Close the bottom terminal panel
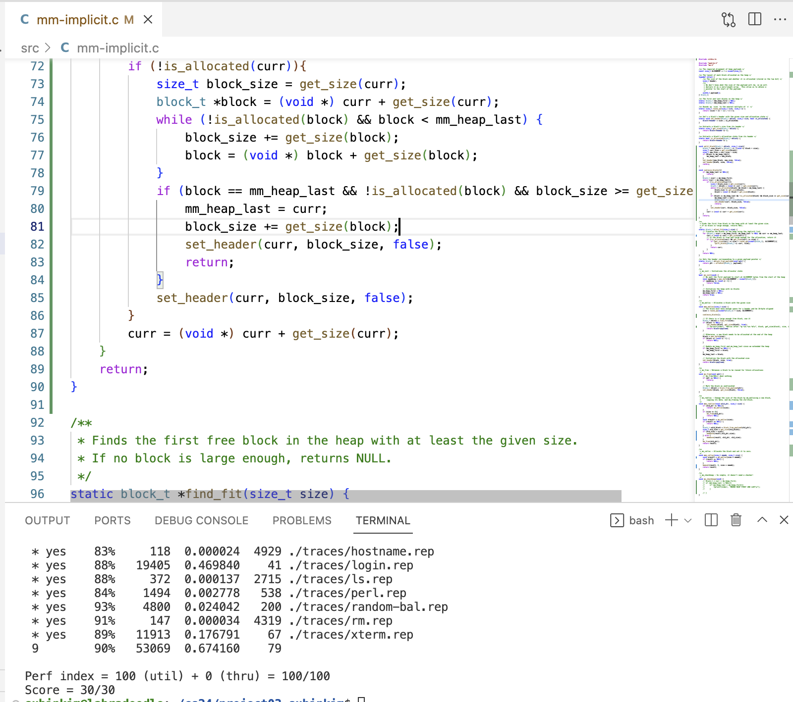This screenshot has width=793, height=702. click(784, 520)
